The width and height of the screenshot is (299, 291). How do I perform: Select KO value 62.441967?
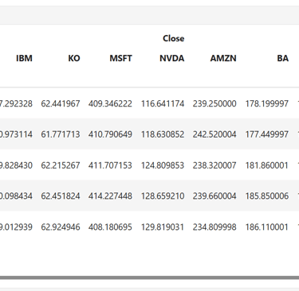61,103
